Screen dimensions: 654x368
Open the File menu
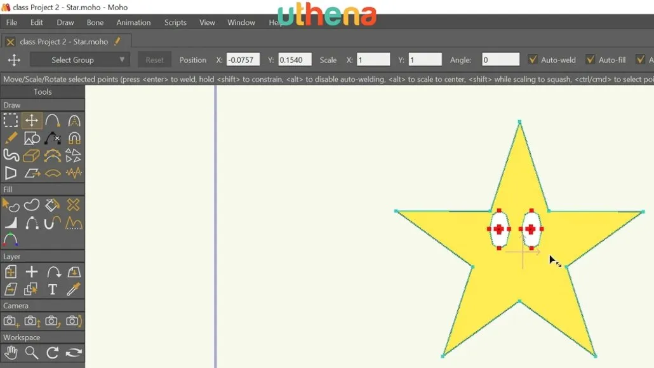pos(11,22)
